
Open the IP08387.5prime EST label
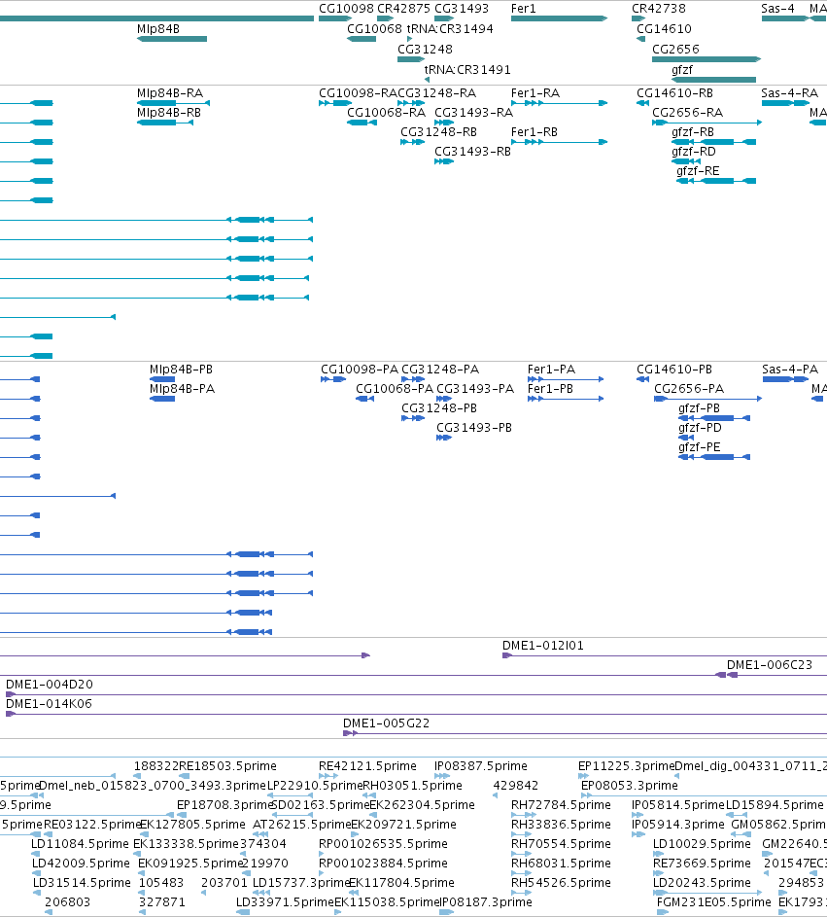(x=480, y=766)
